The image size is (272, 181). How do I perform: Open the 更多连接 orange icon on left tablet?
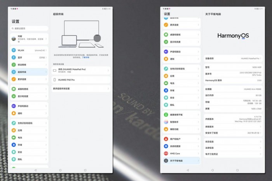[x=14, y=79]
